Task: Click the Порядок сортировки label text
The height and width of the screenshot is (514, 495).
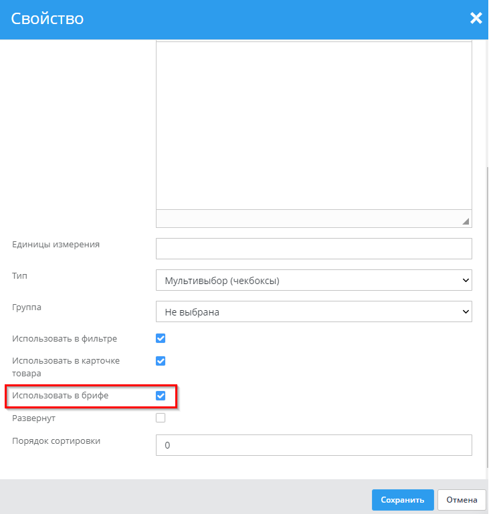Action: (x=56, y=440)
